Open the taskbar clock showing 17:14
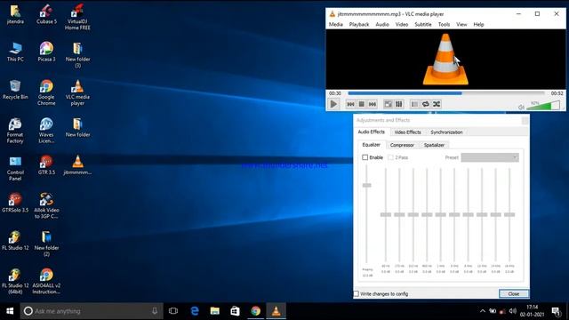This screenshot has height=320, width=569. tap(532, 311)
